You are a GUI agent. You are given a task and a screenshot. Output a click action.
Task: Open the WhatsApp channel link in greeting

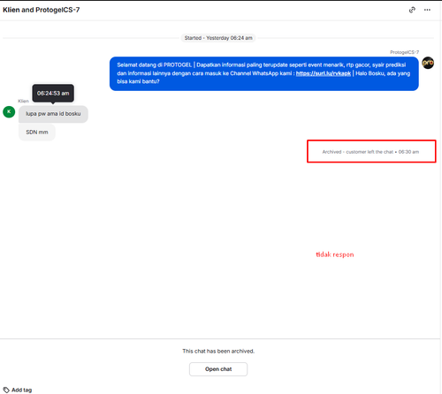[x=324, y=73]
